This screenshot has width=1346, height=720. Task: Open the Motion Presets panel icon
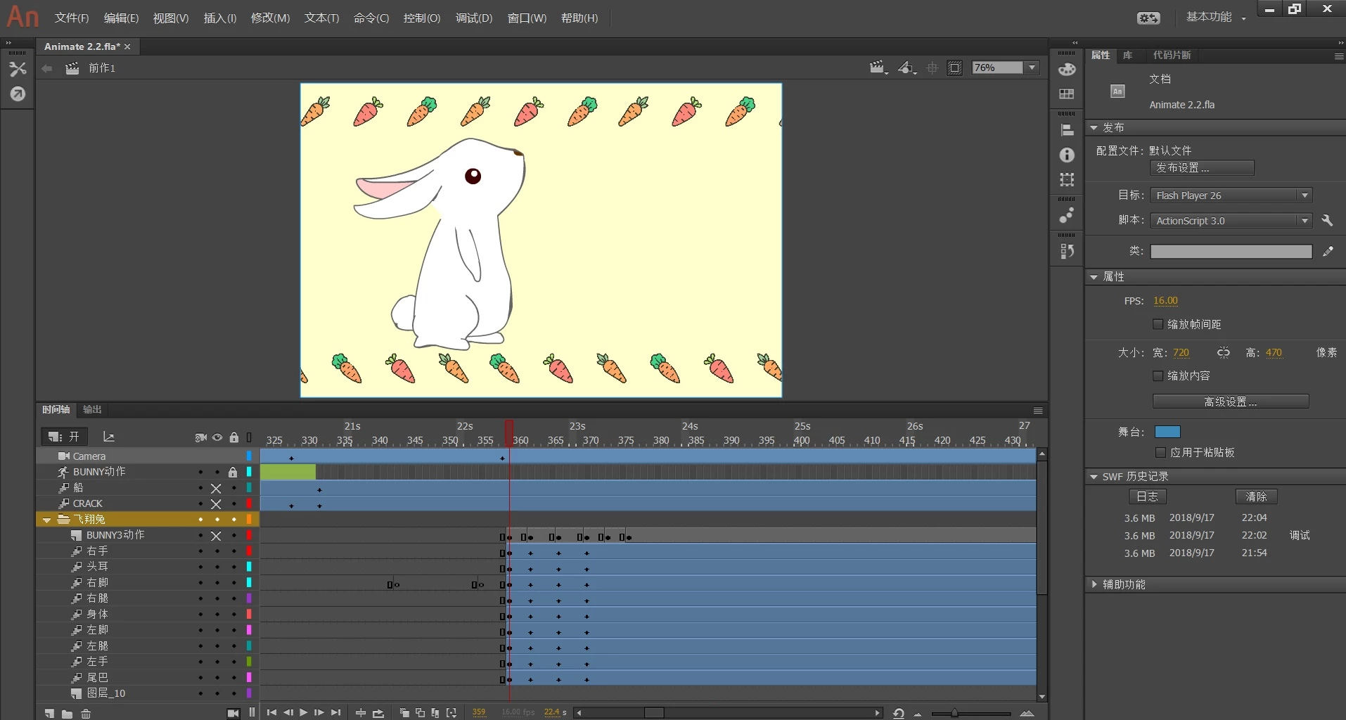click(1067, 215)
